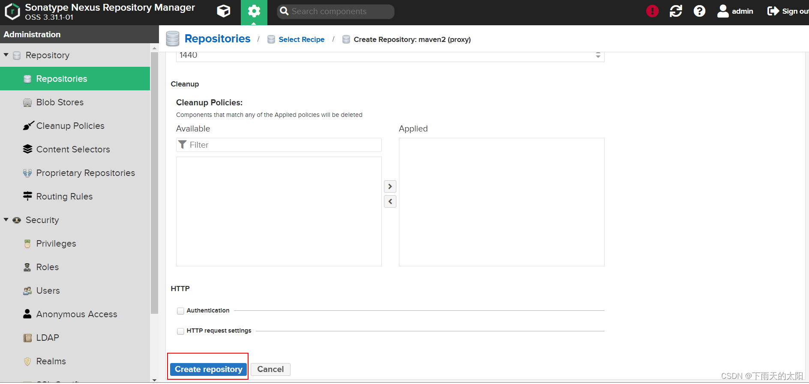Click the 1440 number input field
This screenshot has height=384, width=809.
point(390,56)
